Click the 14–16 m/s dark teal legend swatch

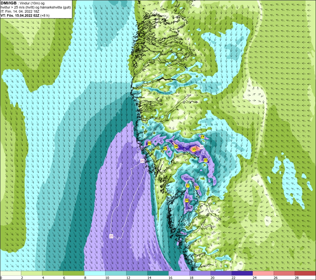click(x=158, y=273)
